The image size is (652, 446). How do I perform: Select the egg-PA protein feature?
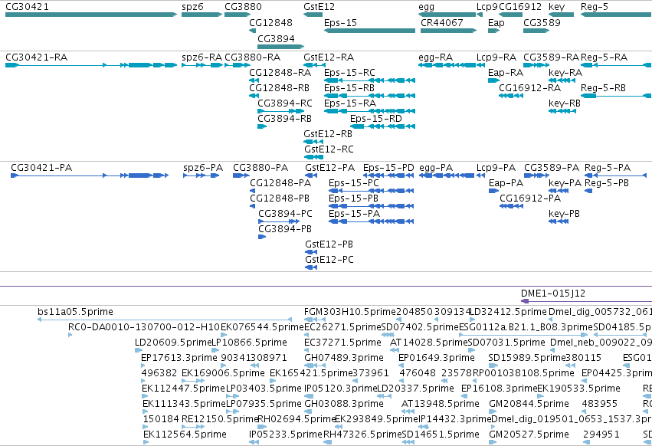(447, 175)
